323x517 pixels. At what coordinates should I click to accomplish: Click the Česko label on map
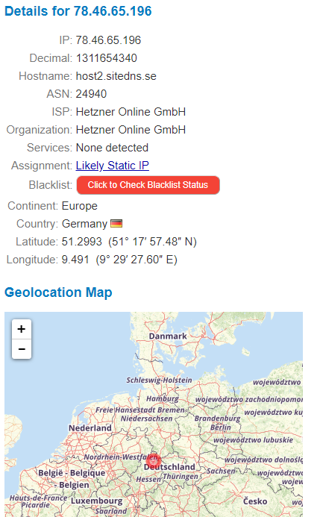255,501
